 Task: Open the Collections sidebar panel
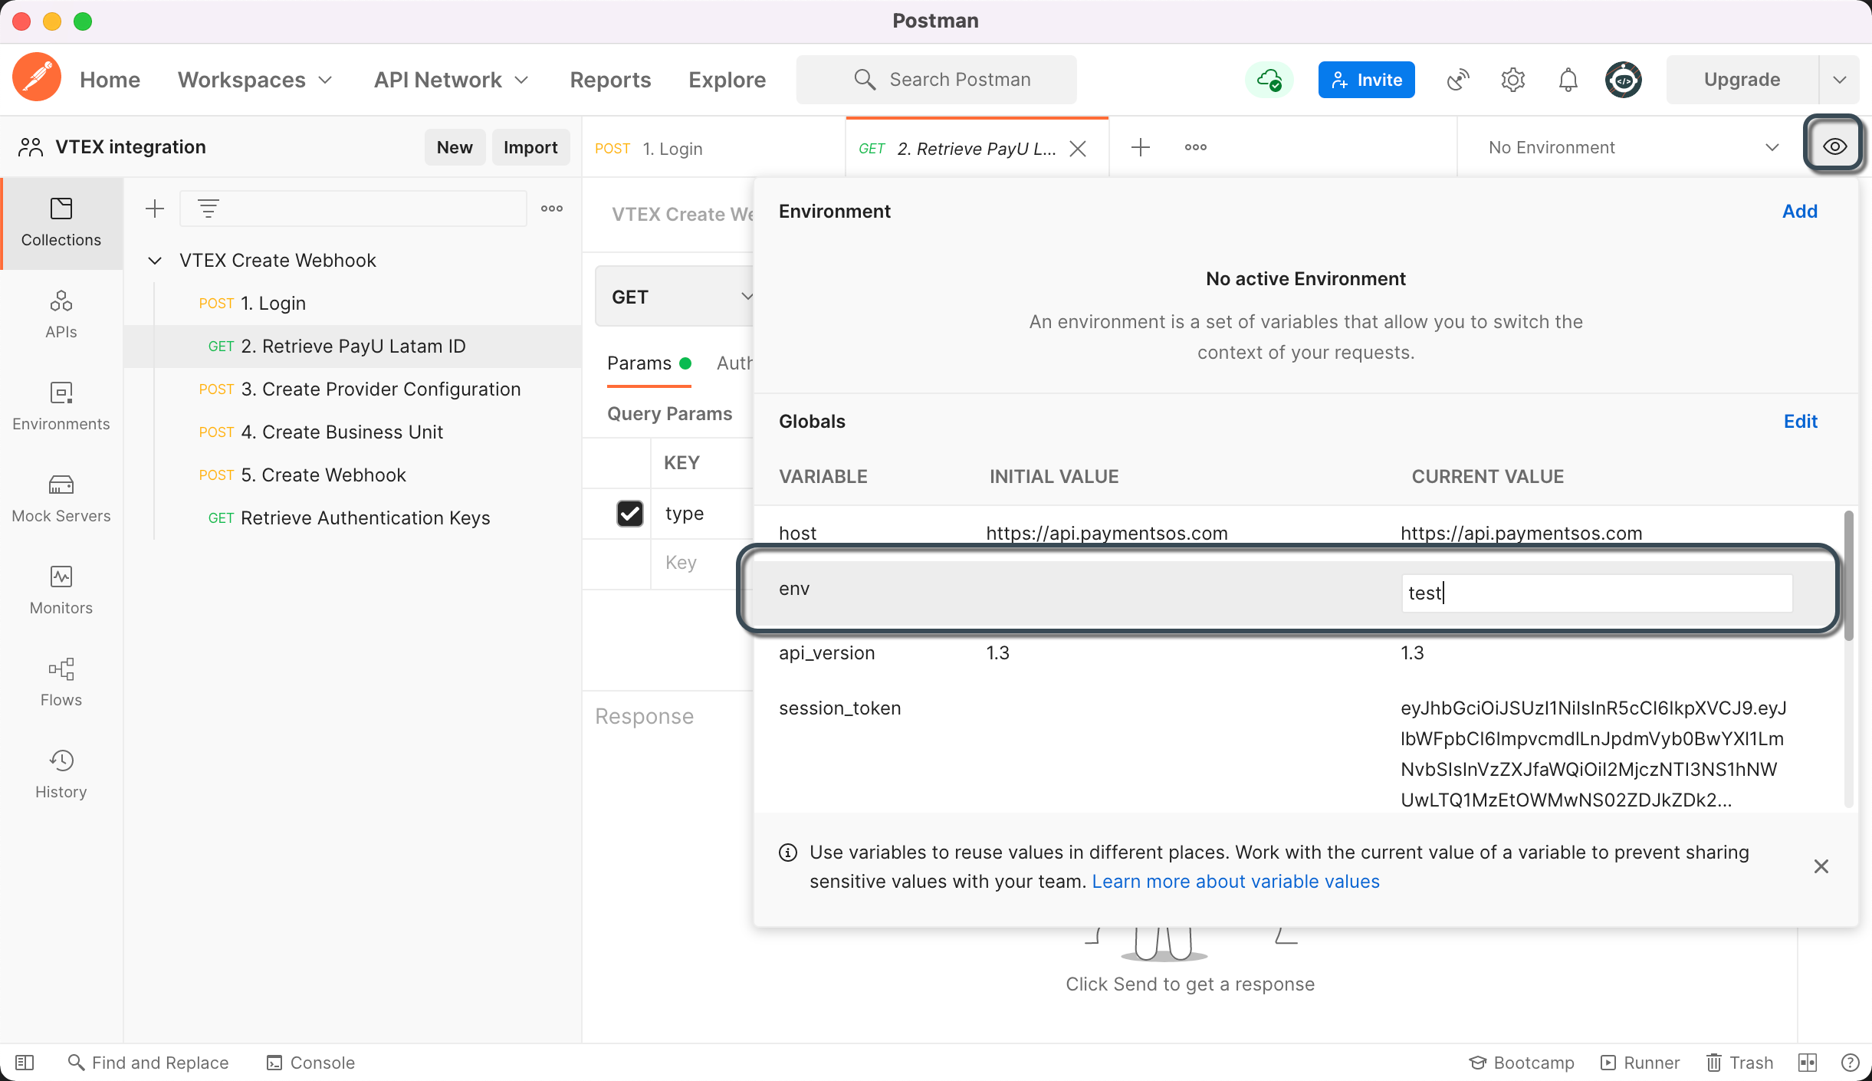tap(61, 222)
